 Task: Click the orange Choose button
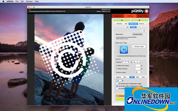click(x=120, y=96)
